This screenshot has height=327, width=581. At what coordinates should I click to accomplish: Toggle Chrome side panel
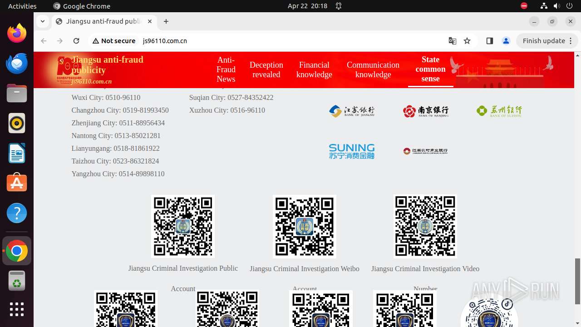(x=489, y=41)
